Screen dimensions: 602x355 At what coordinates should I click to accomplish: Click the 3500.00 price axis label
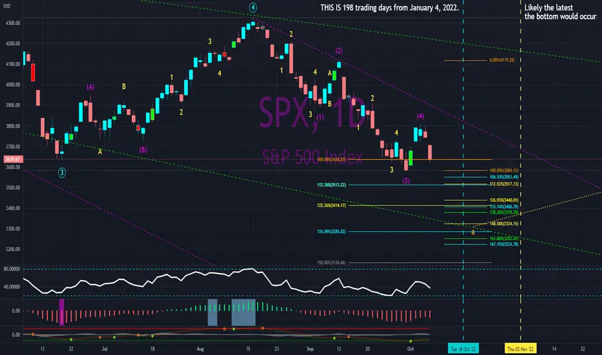pyautogui.click(x=13, y=188)
